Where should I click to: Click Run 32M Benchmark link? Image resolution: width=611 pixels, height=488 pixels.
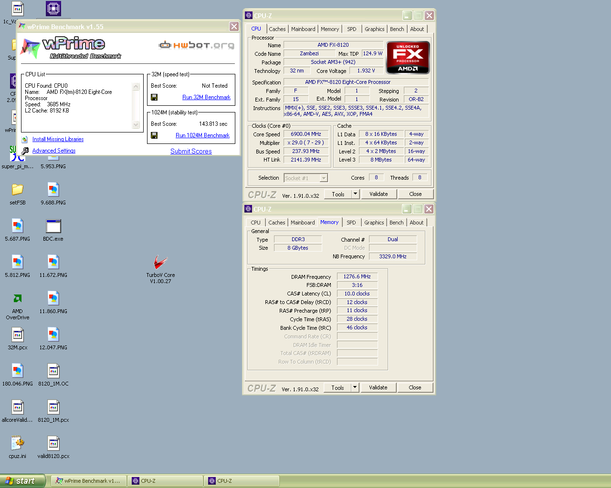click(x=206, y=97)
